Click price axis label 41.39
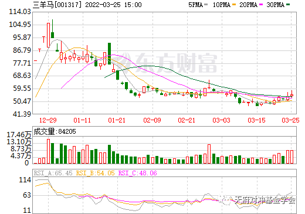305x214 pixels. [22, 114]
